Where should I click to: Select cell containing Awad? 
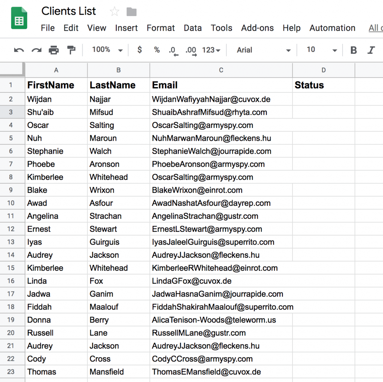[56, 203]
